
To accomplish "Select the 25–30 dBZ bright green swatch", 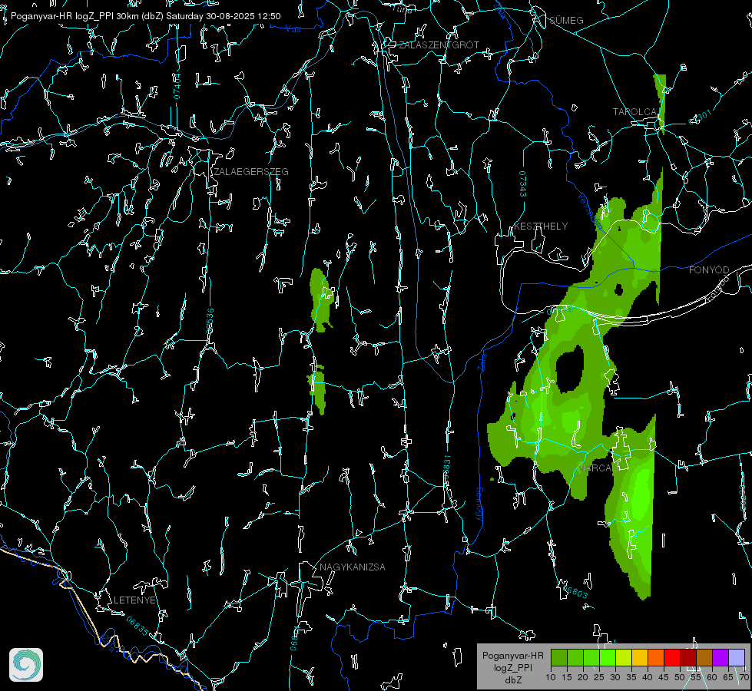I will click(608, 657).
